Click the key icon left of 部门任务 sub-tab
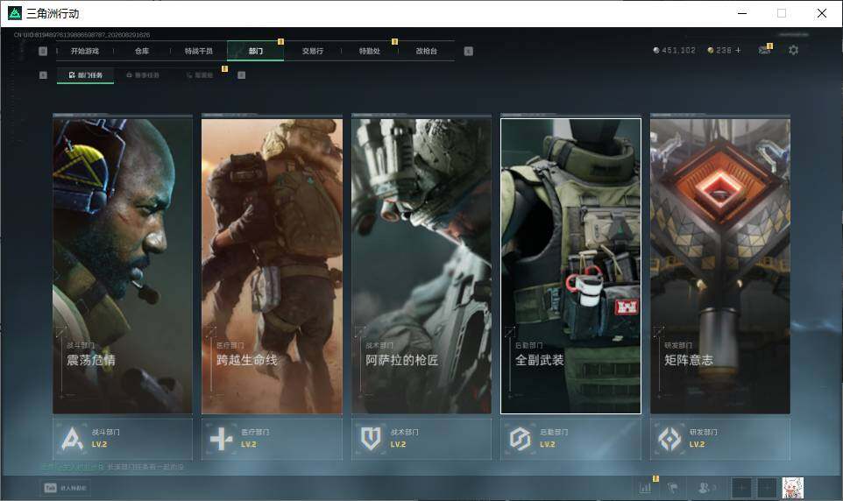 (x=43, y=75)
